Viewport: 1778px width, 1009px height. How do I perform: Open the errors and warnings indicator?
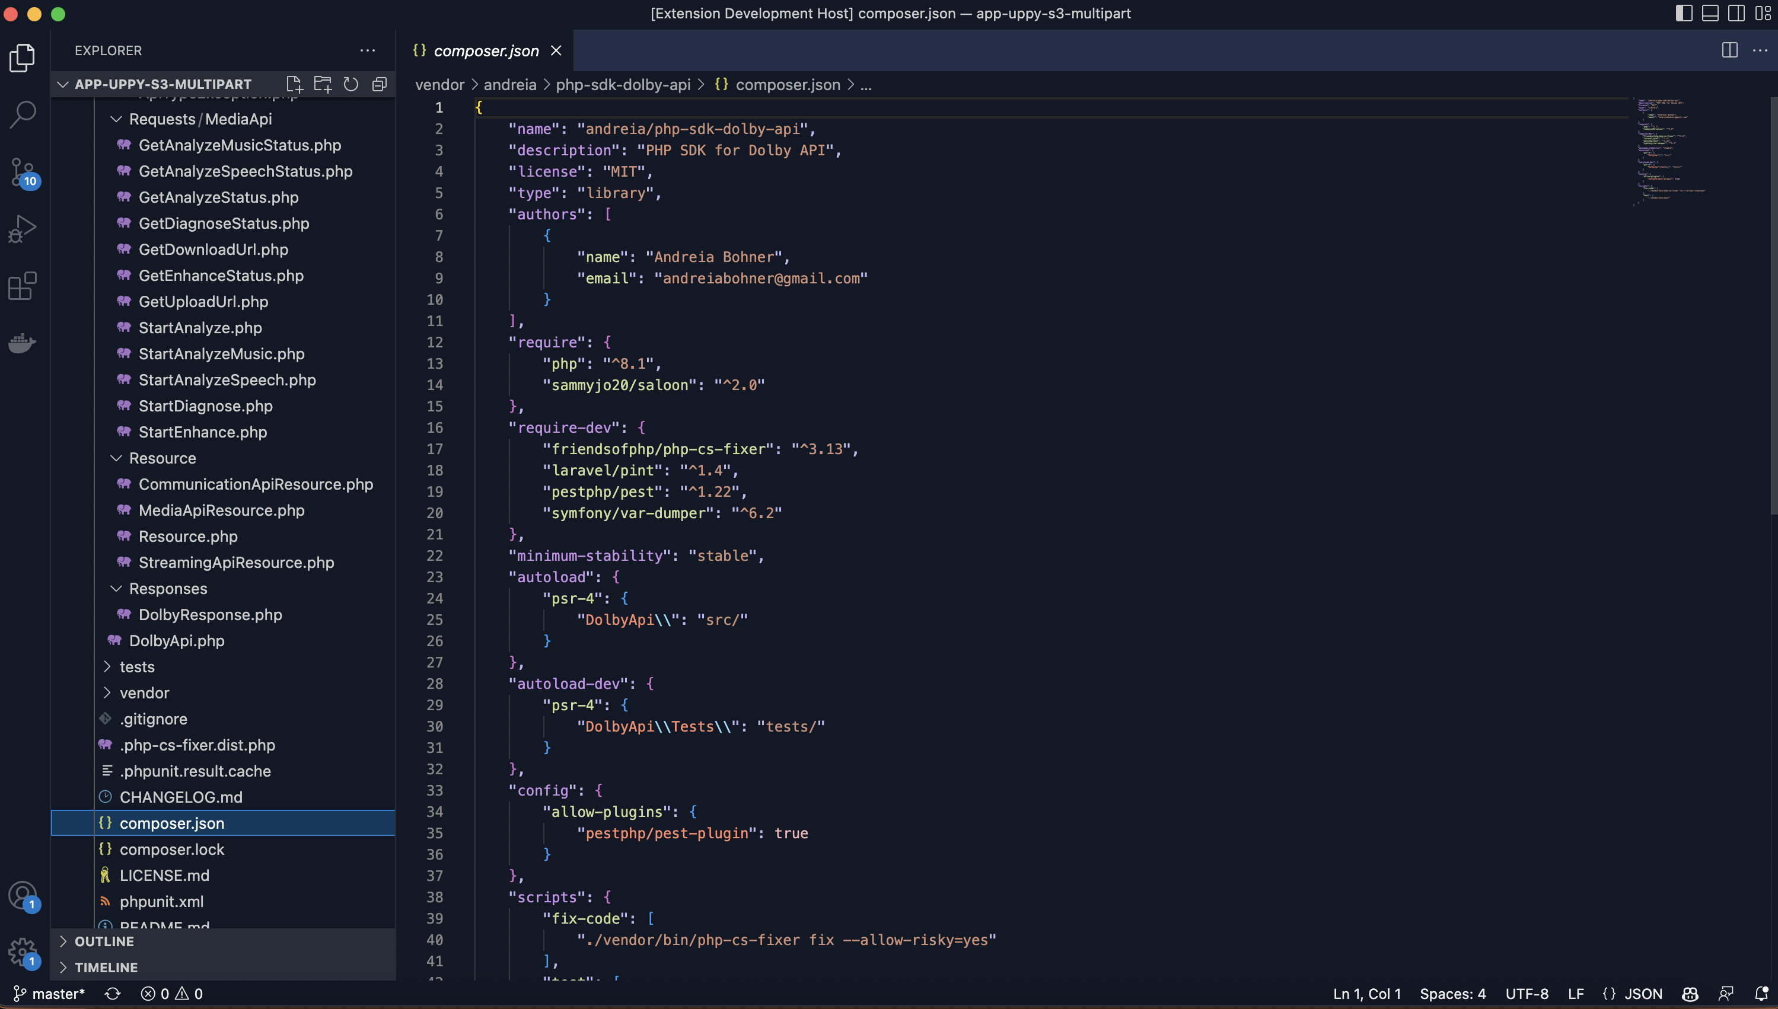(x=171, y=994)
